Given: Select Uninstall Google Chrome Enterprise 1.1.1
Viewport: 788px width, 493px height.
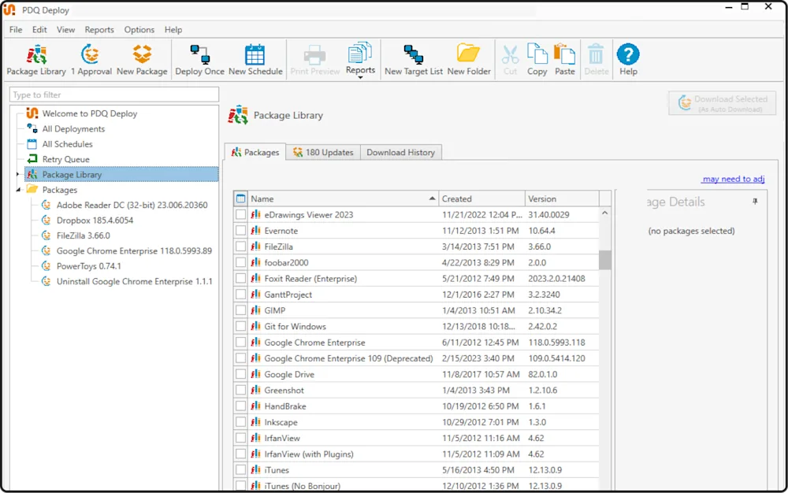Looking at the screenshot, I should tap(134, 282).
